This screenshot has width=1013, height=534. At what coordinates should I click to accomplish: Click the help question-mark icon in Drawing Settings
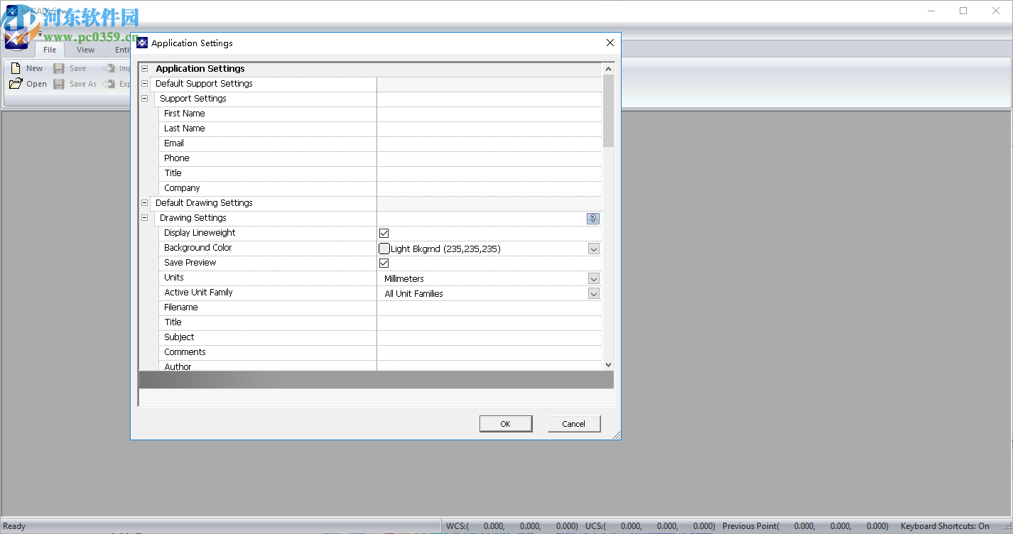pyautogui.click(x=593, y=219)
